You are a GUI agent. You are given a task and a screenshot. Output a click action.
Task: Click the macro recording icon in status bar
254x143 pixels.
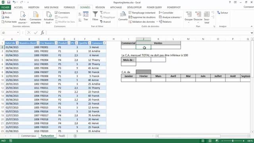point(11,141)
